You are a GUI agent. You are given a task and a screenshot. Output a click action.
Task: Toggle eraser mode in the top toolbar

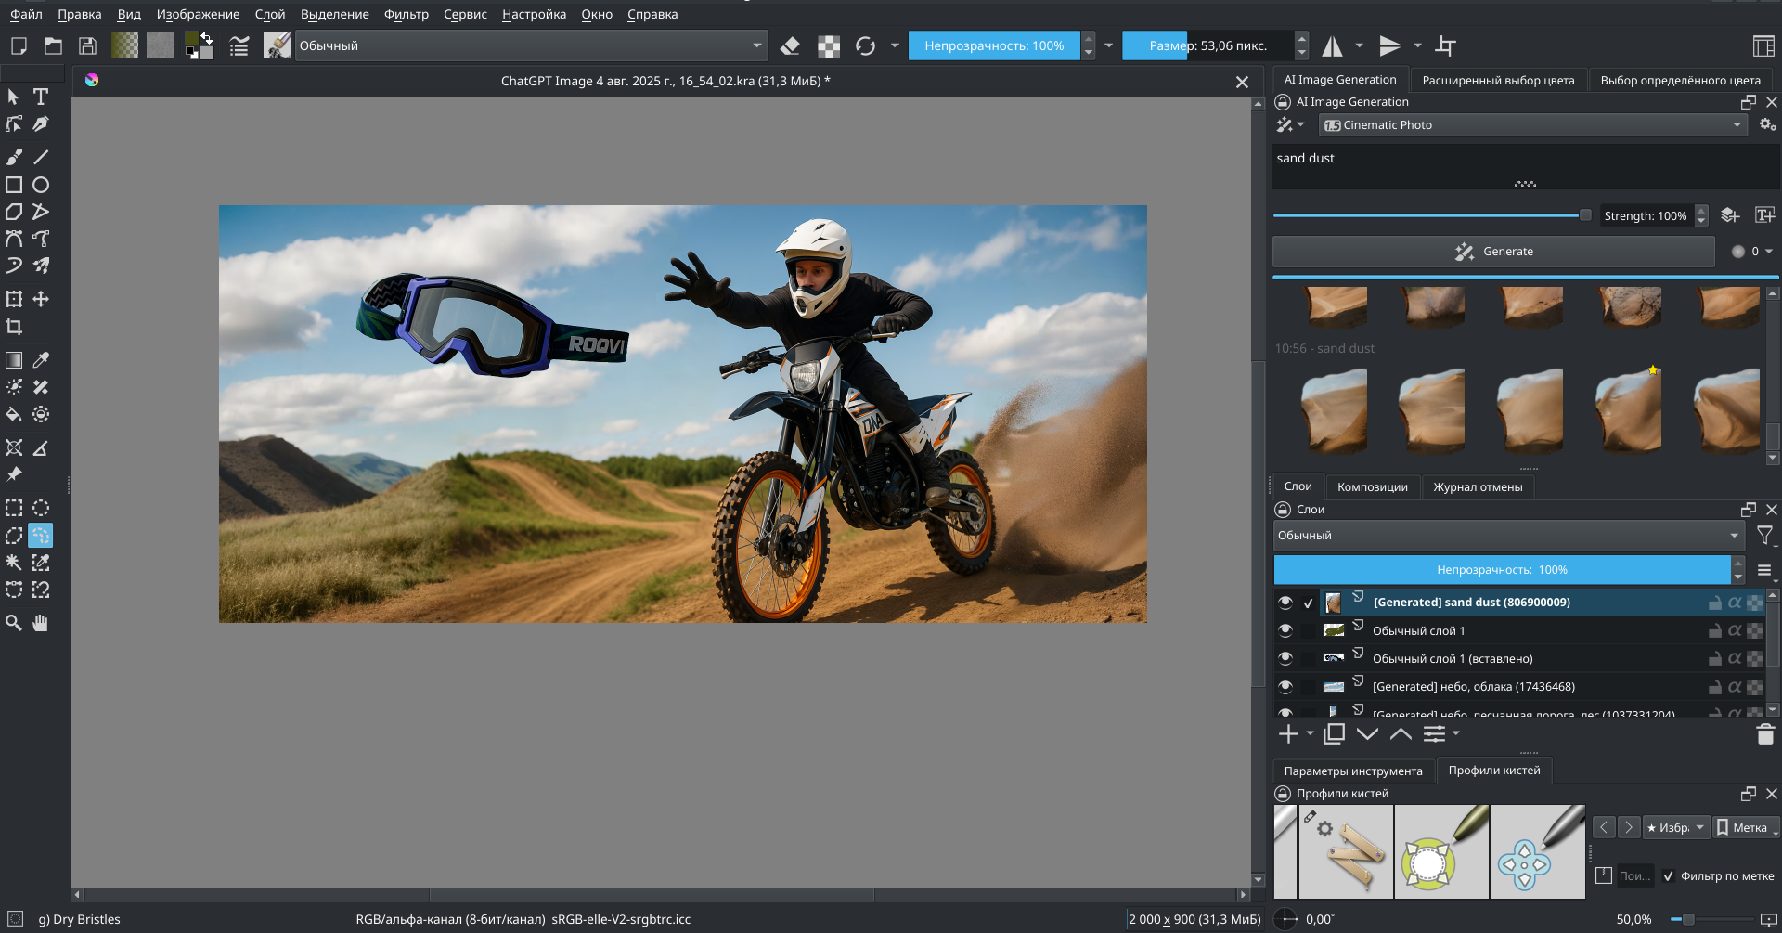click(790, 45)
